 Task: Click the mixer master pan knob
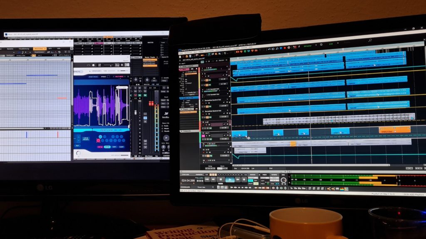pyautogui.click(x=147, y=79)
